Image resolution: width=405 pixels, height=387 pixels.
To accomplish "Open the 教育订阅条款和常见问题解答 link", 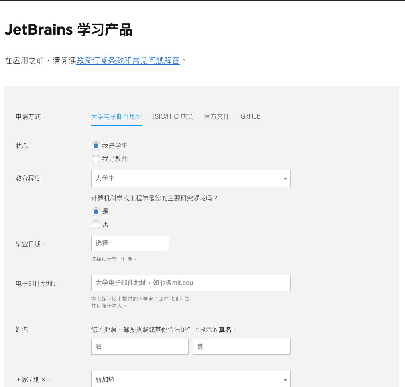I will point(128,61).
